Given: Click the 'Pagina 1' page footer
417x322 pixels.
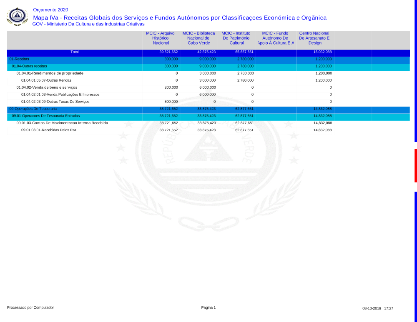Looking at the screenshot, I should pyautogui.click(x=208, y=308).
